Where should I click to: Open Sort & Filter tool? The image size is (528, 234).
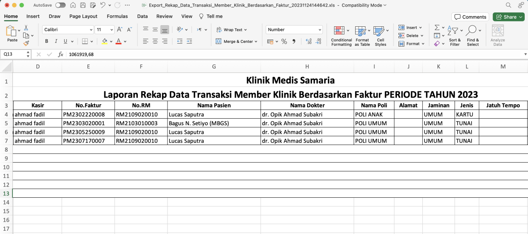[x=455, y=35]
